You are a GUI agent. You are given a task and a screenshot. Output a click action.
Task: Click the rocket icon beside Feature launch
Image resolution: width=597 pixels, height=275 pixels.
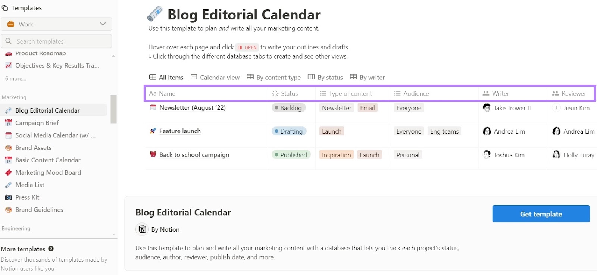[x=153, y=131]
